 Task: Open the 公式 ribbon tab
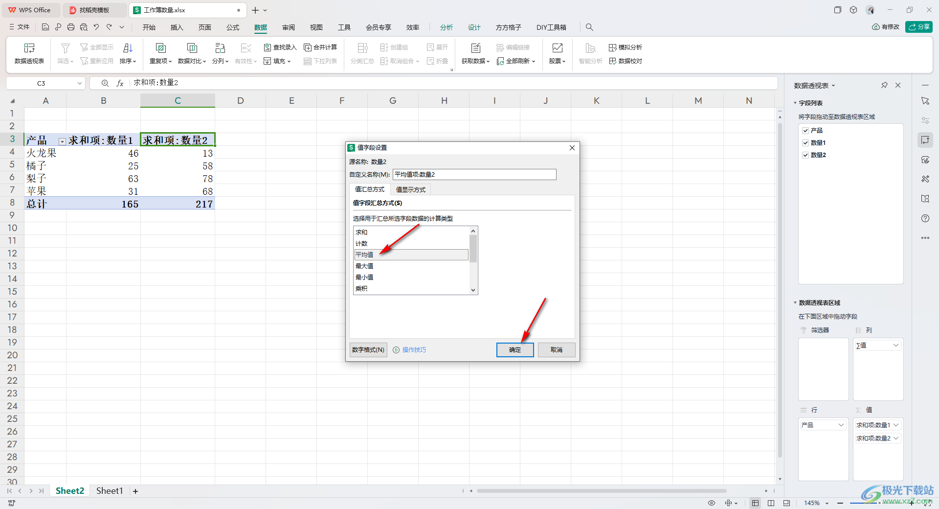(x=233, y=27)
